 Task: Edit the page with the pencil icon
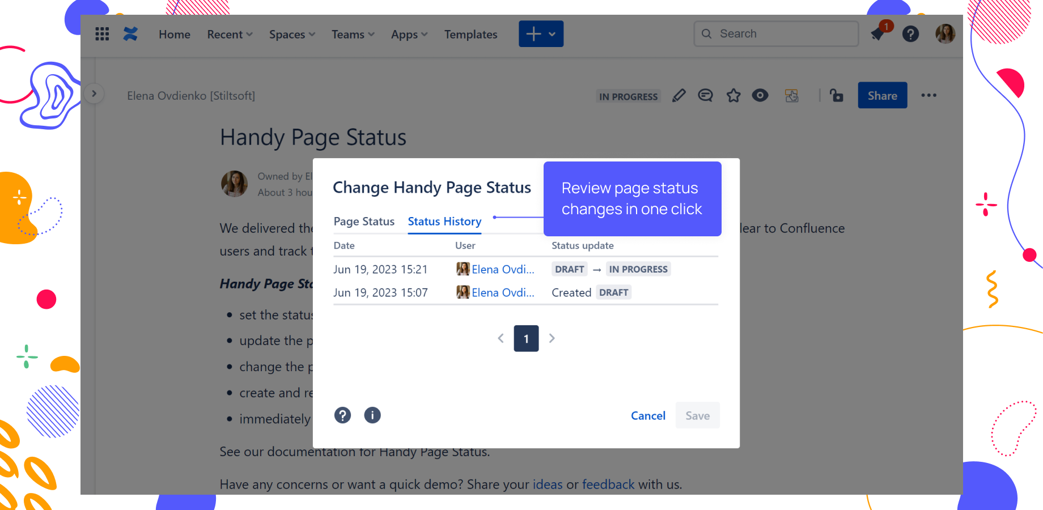click(679, 95)
